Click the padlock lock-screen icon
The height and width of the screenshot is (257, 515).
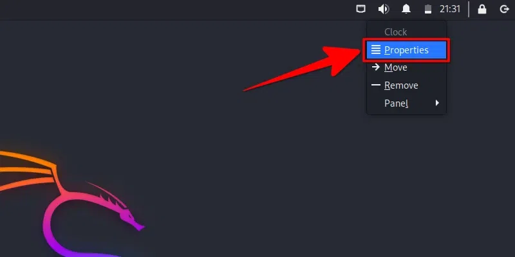[x=482, y=9]
